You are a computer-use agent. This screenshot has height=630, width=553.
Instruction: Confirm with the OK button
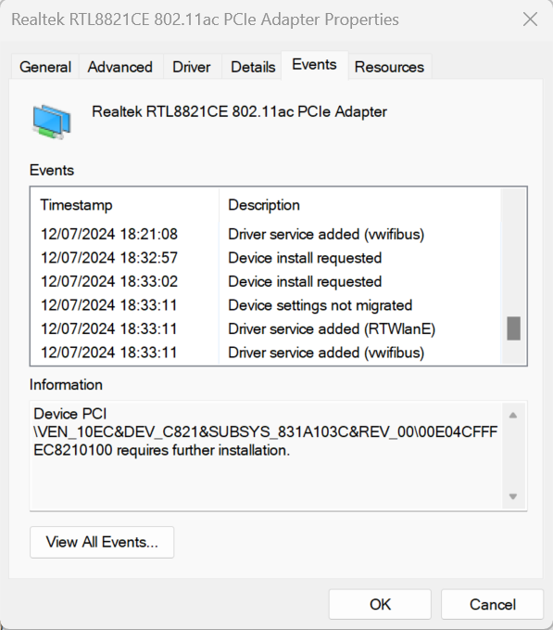[380, 604]
